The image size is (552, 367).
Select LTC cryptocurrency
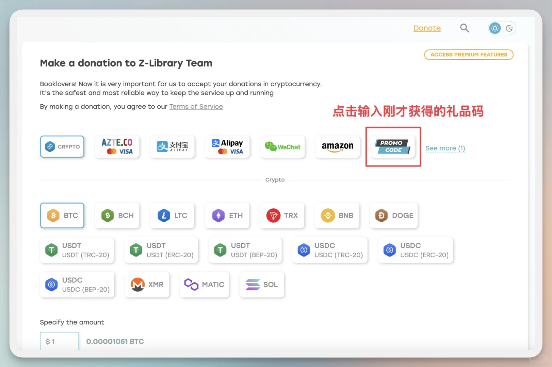click(172, 215)
